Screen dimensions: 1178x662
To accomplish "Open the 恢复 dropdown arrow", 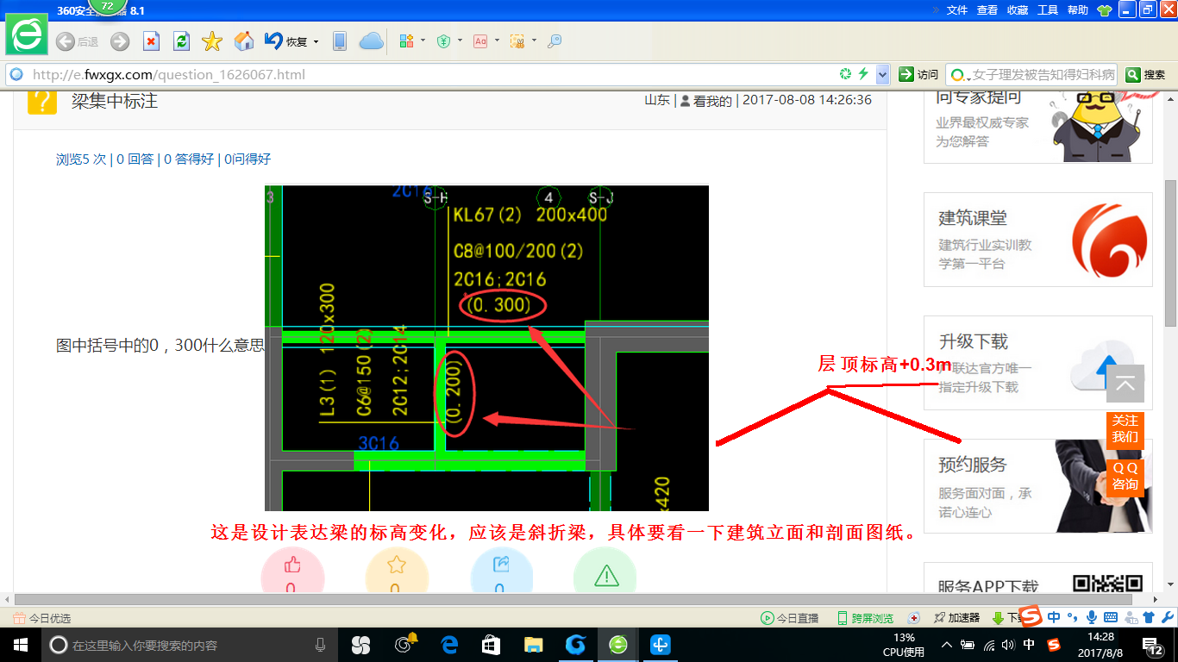I will pos(316,41).
